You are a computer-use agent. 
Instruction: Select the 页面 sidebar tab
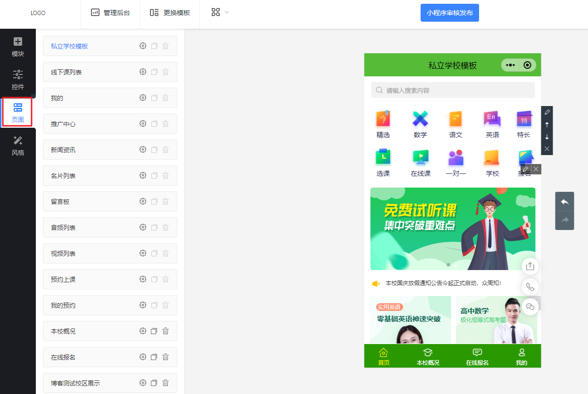pyautogui.click(x=18, y=113)
